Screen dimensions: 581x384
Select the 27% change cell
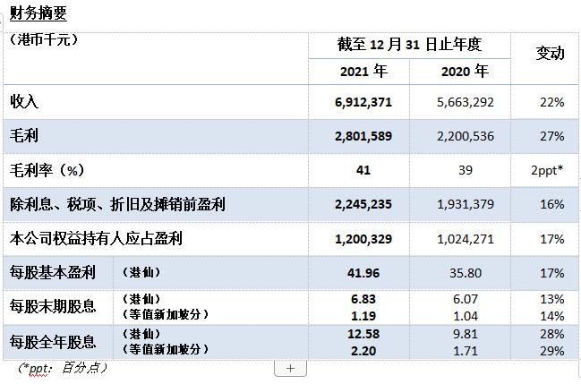tap(551, 136)
